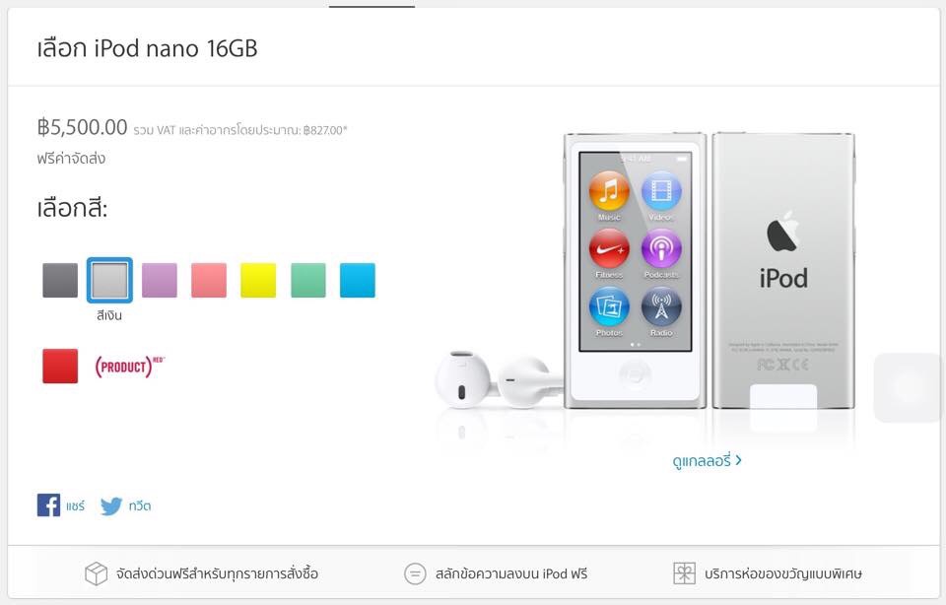This screenshot has height=605, width=946.
Task: Click the ทวีต tweet link
Action: [x=140, y=506]
